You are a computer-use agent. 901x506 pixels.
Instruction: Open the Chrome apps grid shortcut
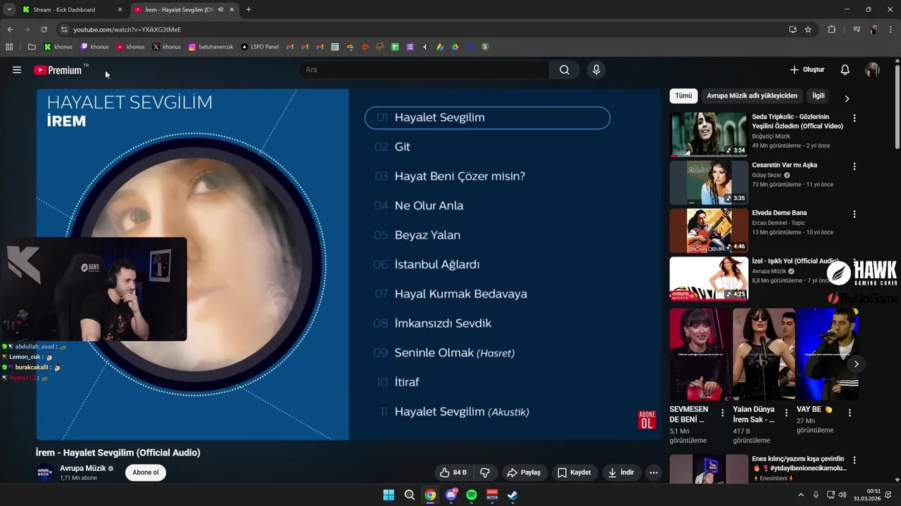[9, 47]
